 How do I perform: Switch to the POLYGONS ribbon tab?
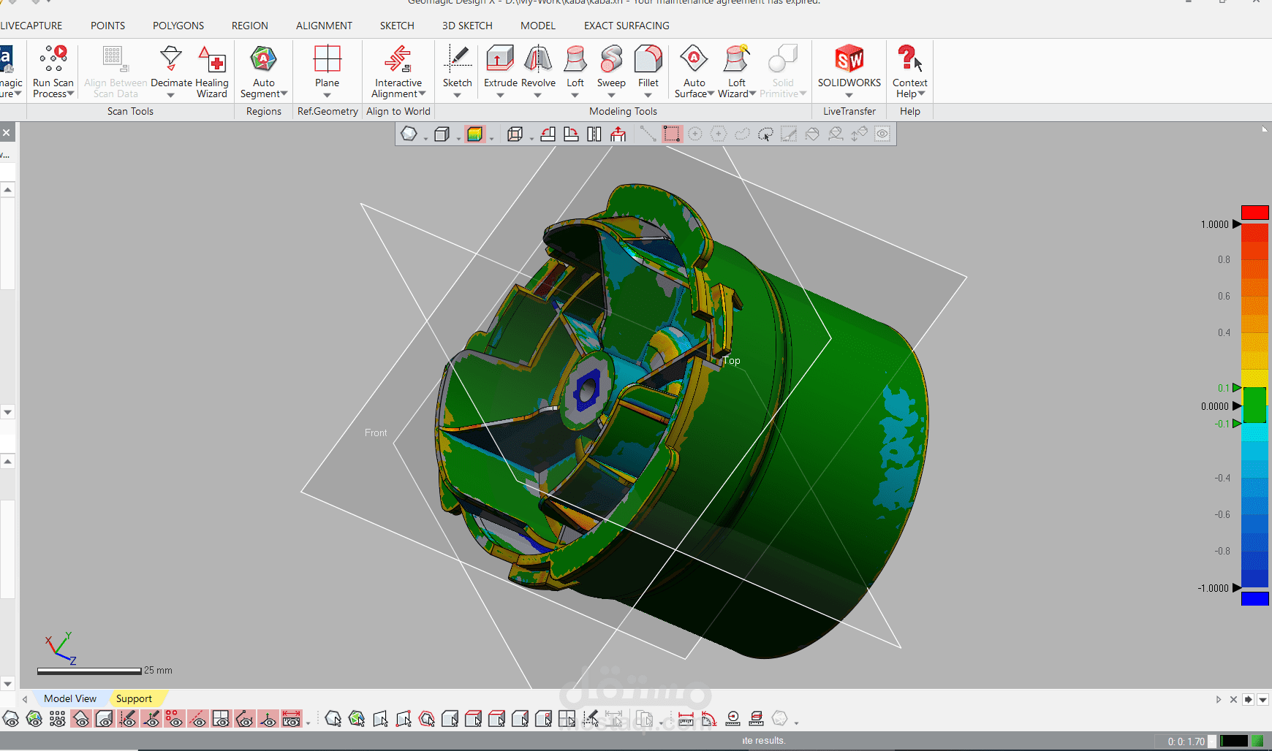click(178, 26)
